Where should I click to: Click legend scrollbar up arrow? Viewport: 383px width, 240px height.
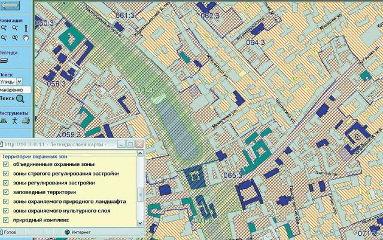pyautogui.click(x=140, y=153)
